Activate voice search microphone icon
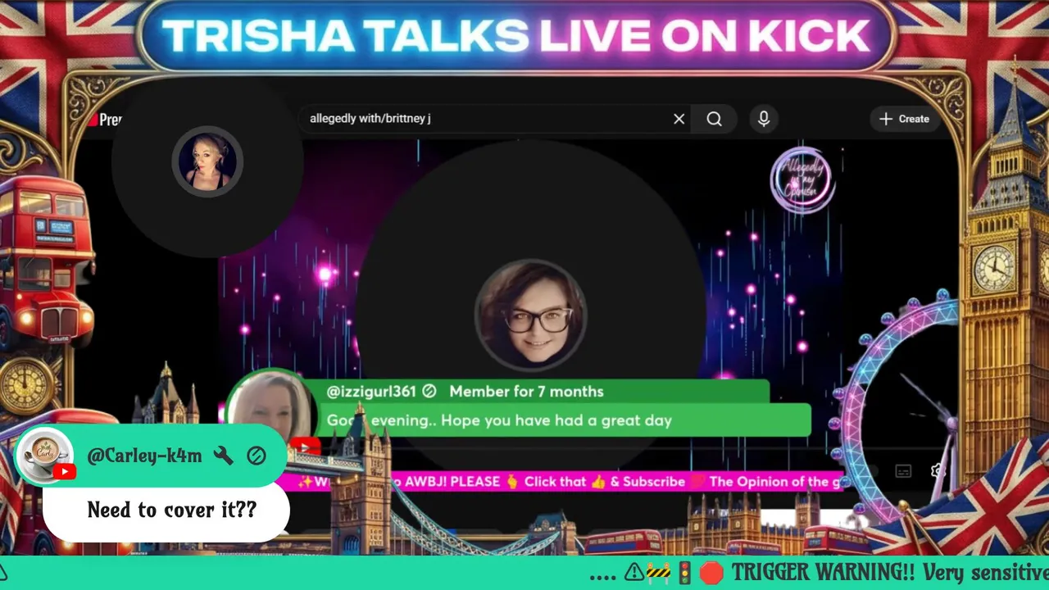The image size is (1049, 590). tap(764, 119)
